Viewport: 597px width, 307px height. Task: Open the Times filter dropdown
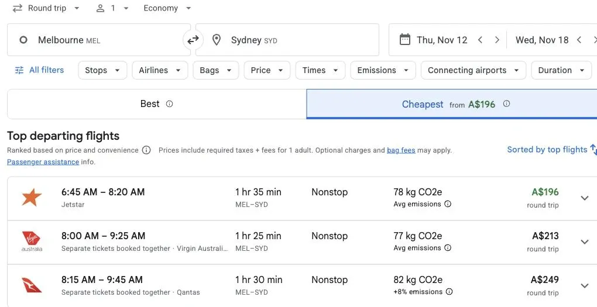click(x=320, y=70)
